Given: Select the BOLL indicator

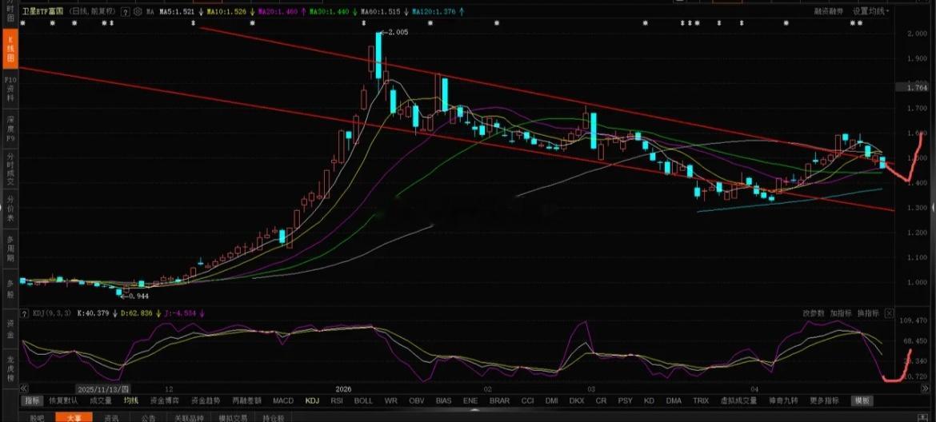Looking at the screenshot, I should pos(363,400).
